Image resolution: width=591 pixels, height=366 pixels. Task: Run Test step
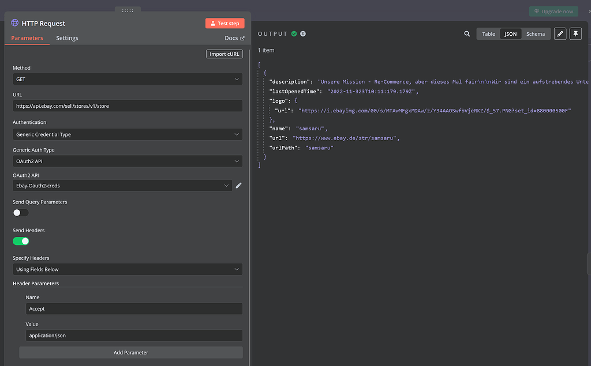click(x=225, y=23)
